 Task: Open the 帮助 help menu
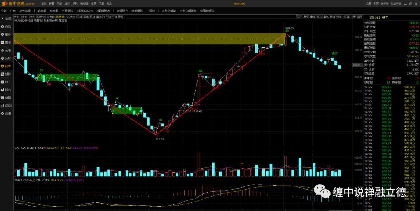[x=109, y=4]
